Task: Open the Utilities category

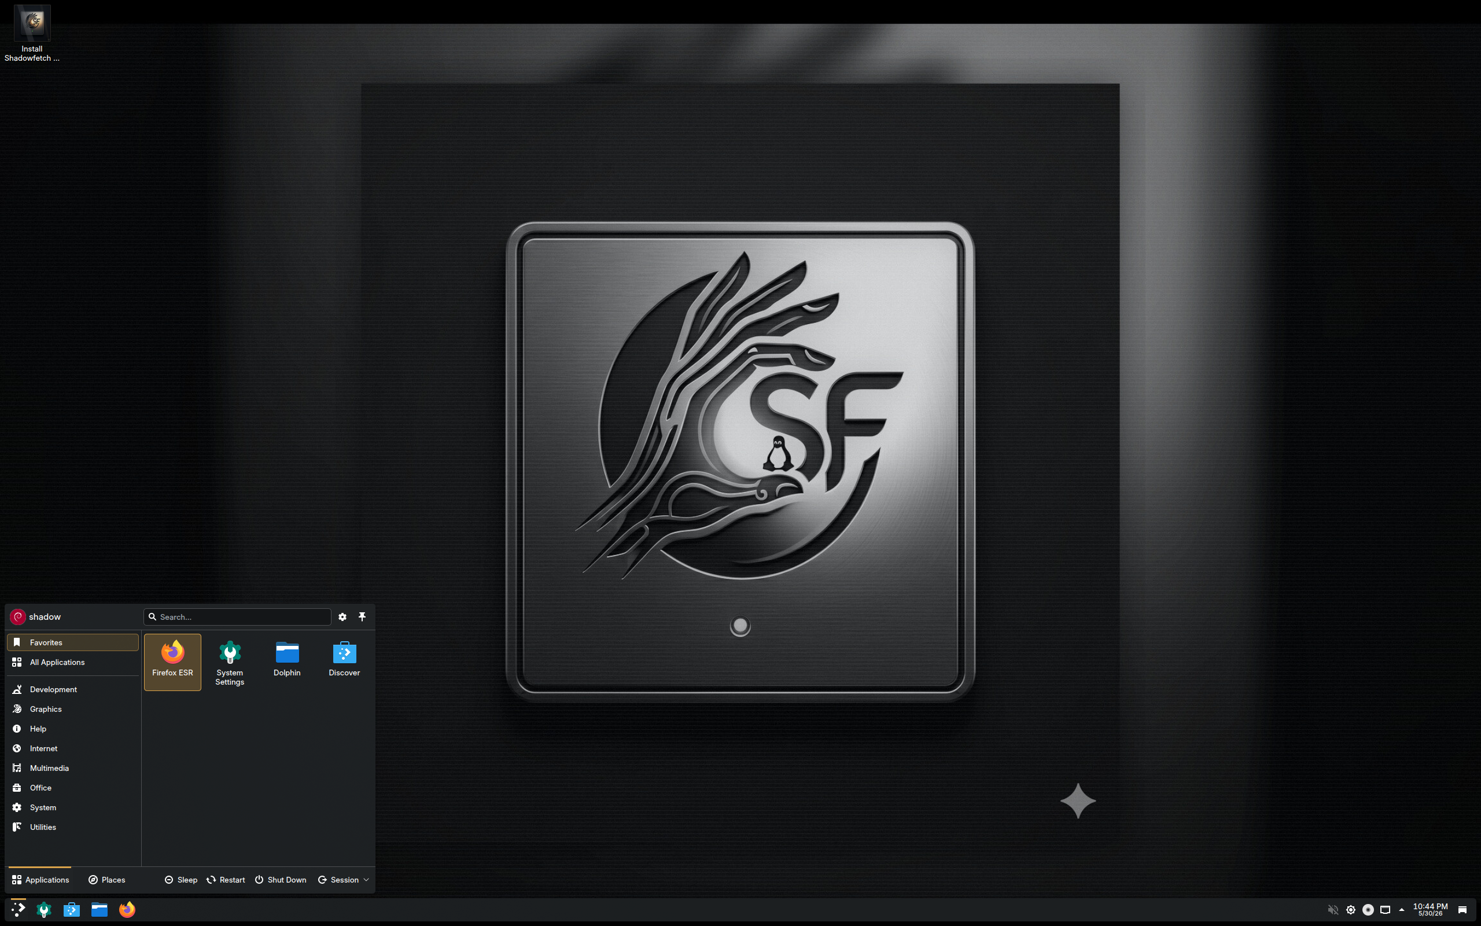Action: 73,827
